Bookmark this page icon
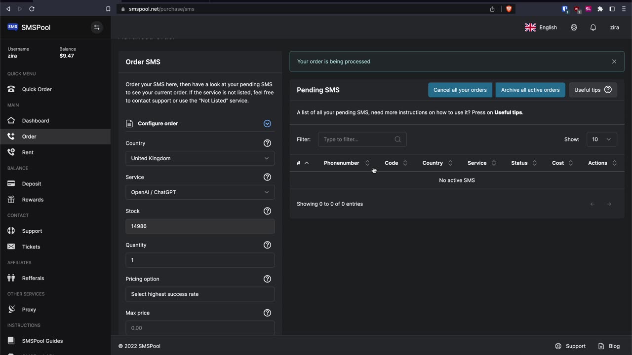The height and width of the screenshot is (355, 632). 108,9
